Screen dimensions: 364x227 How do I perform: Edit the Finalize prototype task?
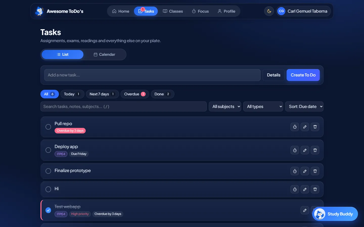click(x=305, y=171)
